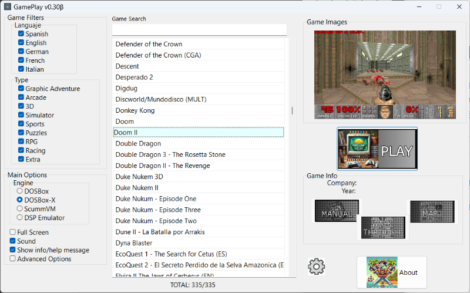
Task: Click the Doom game screenshot
Action: (x=385, y=75)
